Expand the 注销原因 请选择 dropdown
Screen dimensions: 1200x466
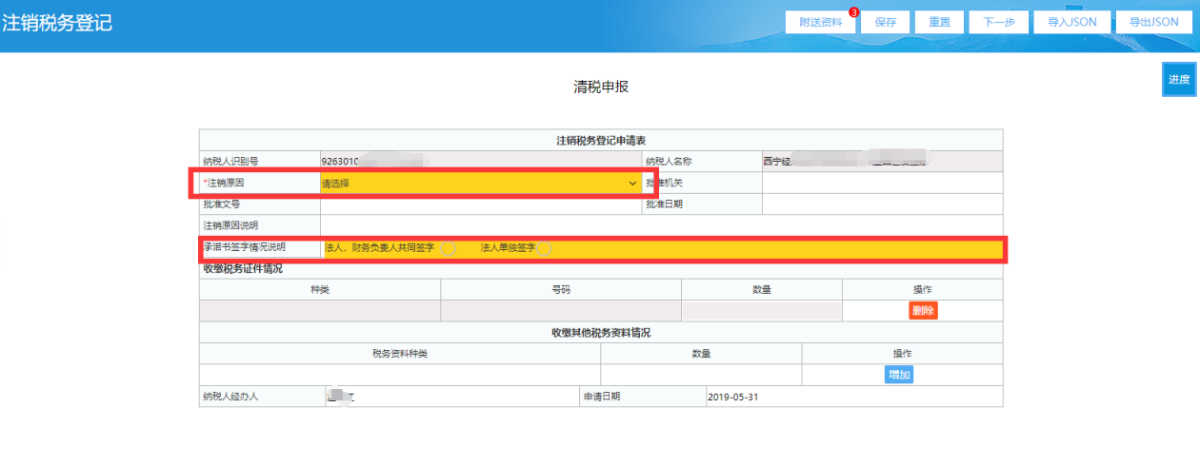[481, 183]
